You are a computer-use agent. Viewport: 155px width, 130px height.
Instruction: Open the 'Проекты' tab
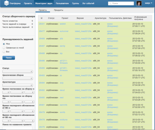[x=43, y=10]
